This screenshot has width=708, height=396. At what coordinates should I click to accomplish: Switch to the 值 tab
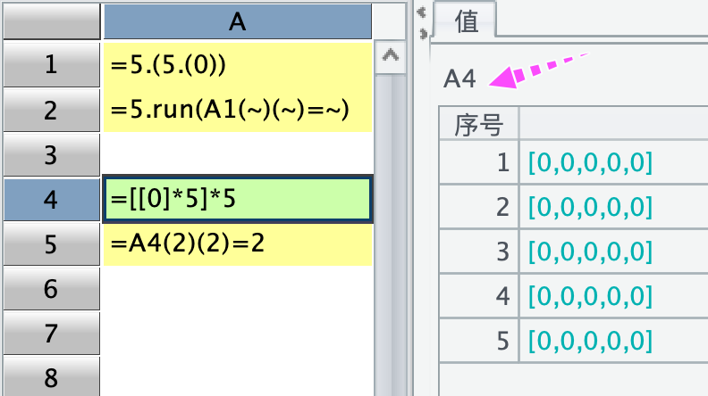coord(466,21)
